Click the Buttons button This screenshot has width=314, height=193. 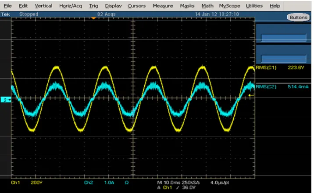coord(298,18)
